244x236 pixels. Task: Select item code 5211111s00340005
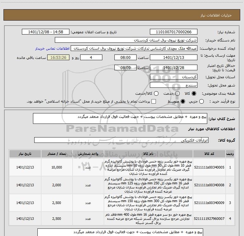(209, 167)
